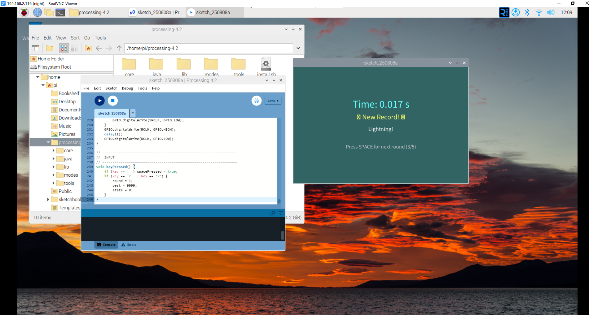Open the file manager from taskbar
The height and width of the screenshot is (315, 589).
49,12
